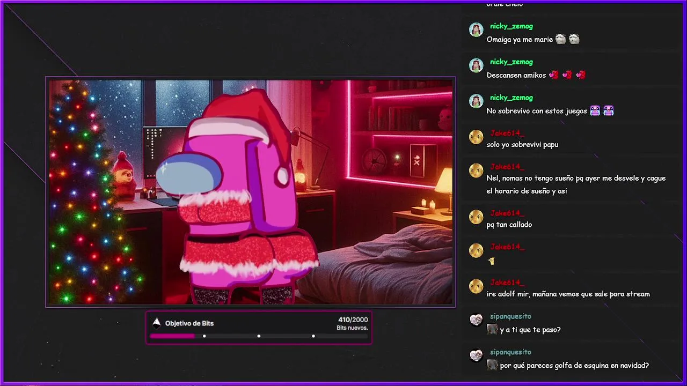Click the message "ire adolf mir, mañana vemos"
This screenshot has width=687, height=386.
tap(568, 294)
